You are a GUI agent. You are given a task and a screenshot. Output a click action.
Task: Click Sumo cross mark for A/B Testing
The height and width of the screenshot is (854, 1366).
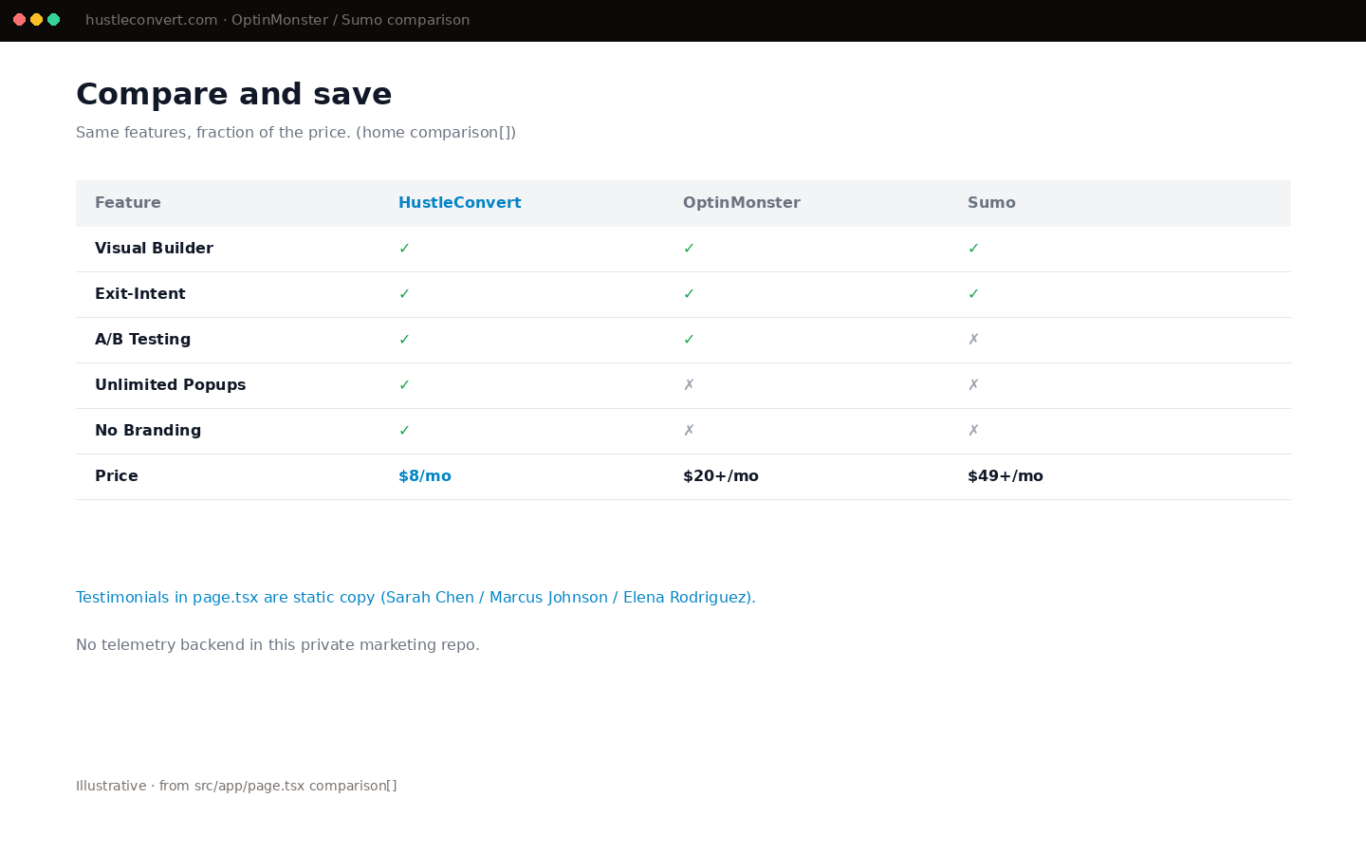(x=973, y=340)
